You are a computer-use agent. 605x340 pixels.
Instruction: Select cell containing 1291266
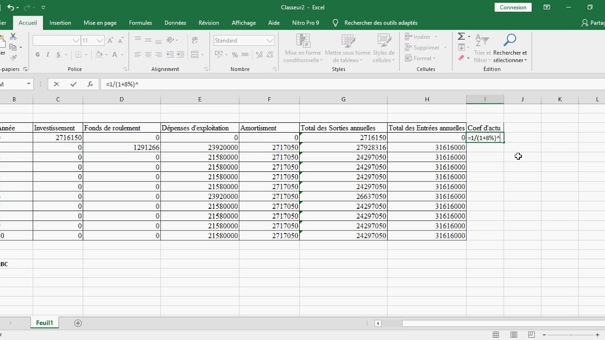(122, 147)
